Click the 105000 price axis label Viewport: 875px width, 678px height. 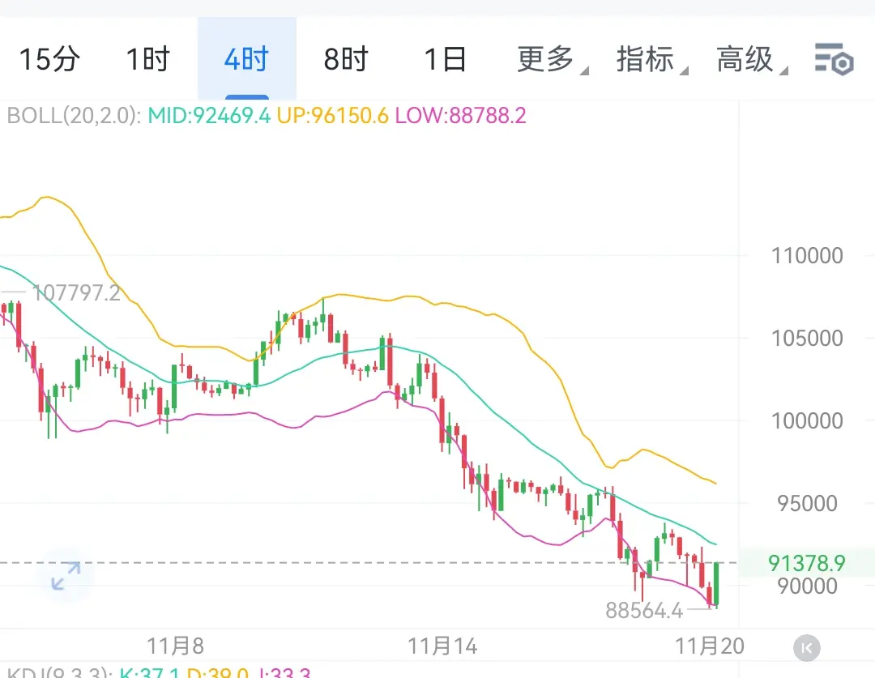click(x=807, y=338)
